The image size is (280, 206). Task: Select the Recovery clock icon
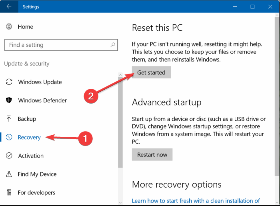click(x=9, y=137)
